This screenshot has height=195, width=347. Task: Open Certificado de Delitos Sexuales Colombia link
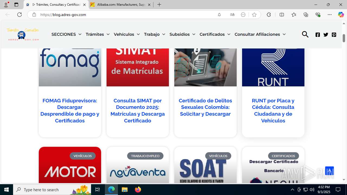[x=205, y=107]
